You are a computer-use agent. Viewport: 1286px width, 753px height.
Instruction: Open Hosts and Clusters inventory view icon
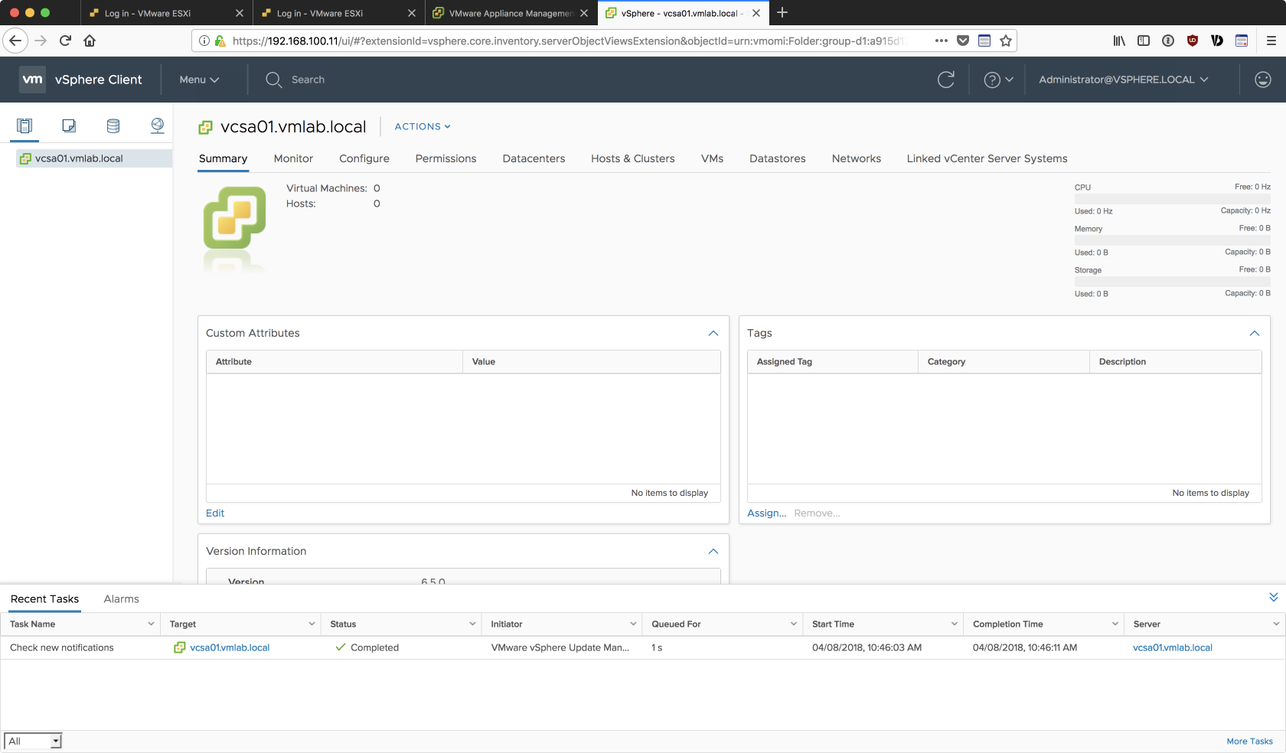(x=24, y=125)
